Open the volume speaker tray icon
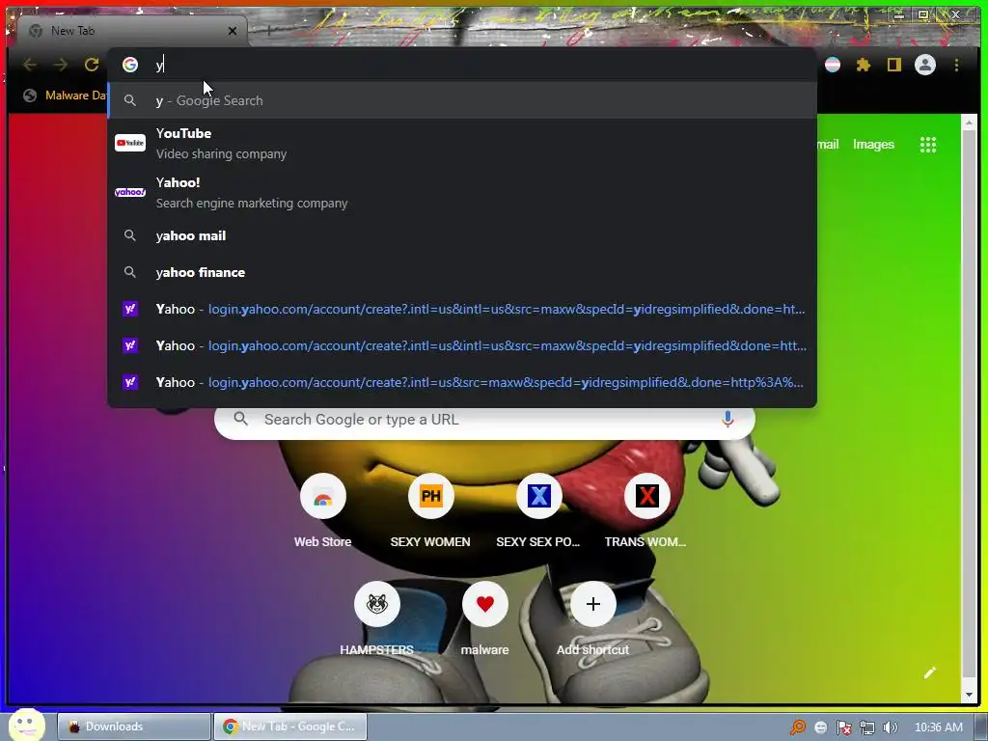 [x=890, y=727]
